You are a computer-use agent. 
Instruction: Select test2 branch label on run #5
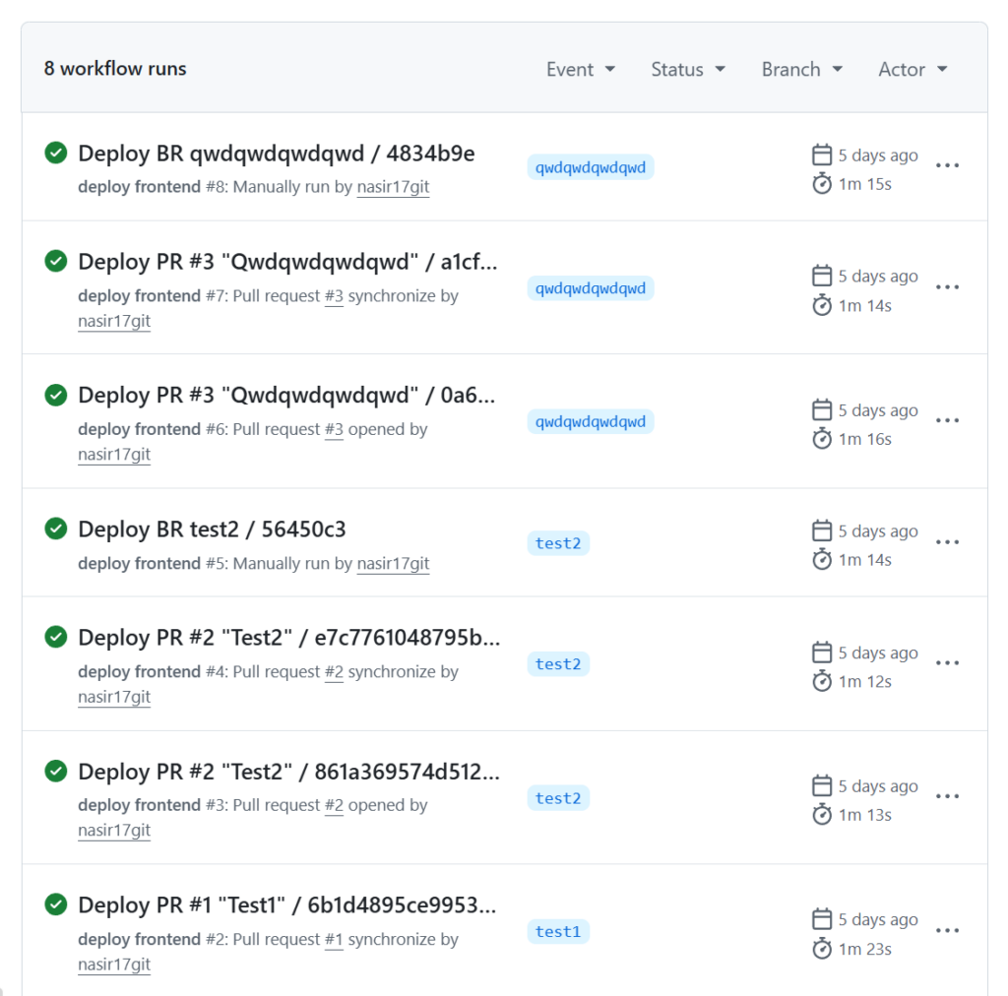tap(558, 543)
